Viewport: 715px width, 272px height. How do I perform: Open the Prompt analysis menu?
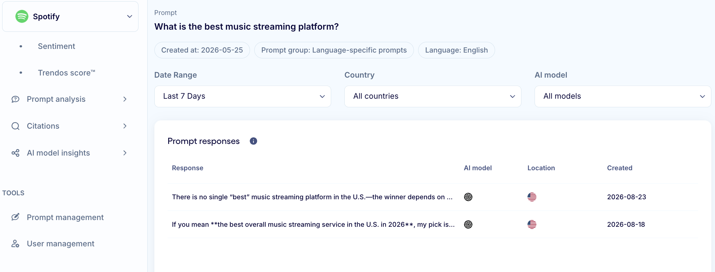coord(56,99)
